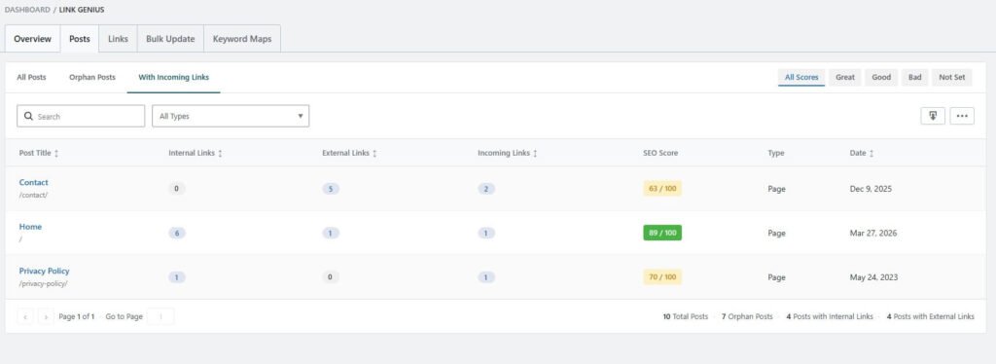
Task: Switch to Keyword Maps tab
Action: coord(242,39)
